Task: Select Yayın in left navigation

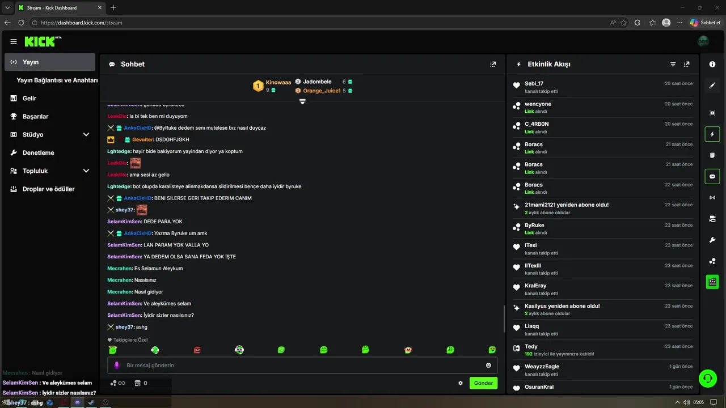Action: 50,62
